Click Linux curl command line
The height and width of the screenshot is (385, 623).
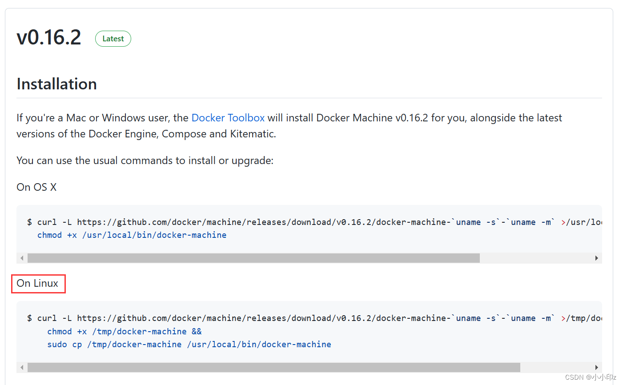pos(314,318)
